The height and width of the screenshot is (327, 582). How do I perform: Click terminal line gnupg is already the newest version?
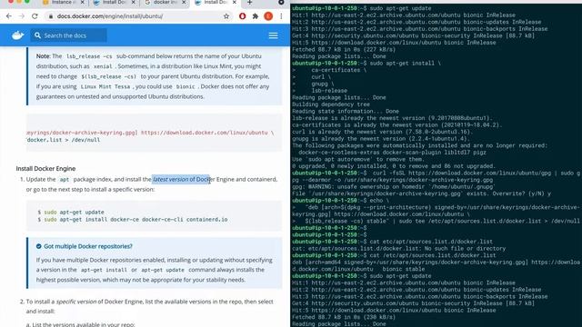coord(381,139)
